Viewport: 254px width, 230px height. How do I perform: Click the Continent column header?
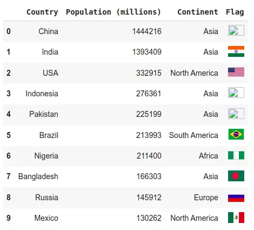click(198, 12)
